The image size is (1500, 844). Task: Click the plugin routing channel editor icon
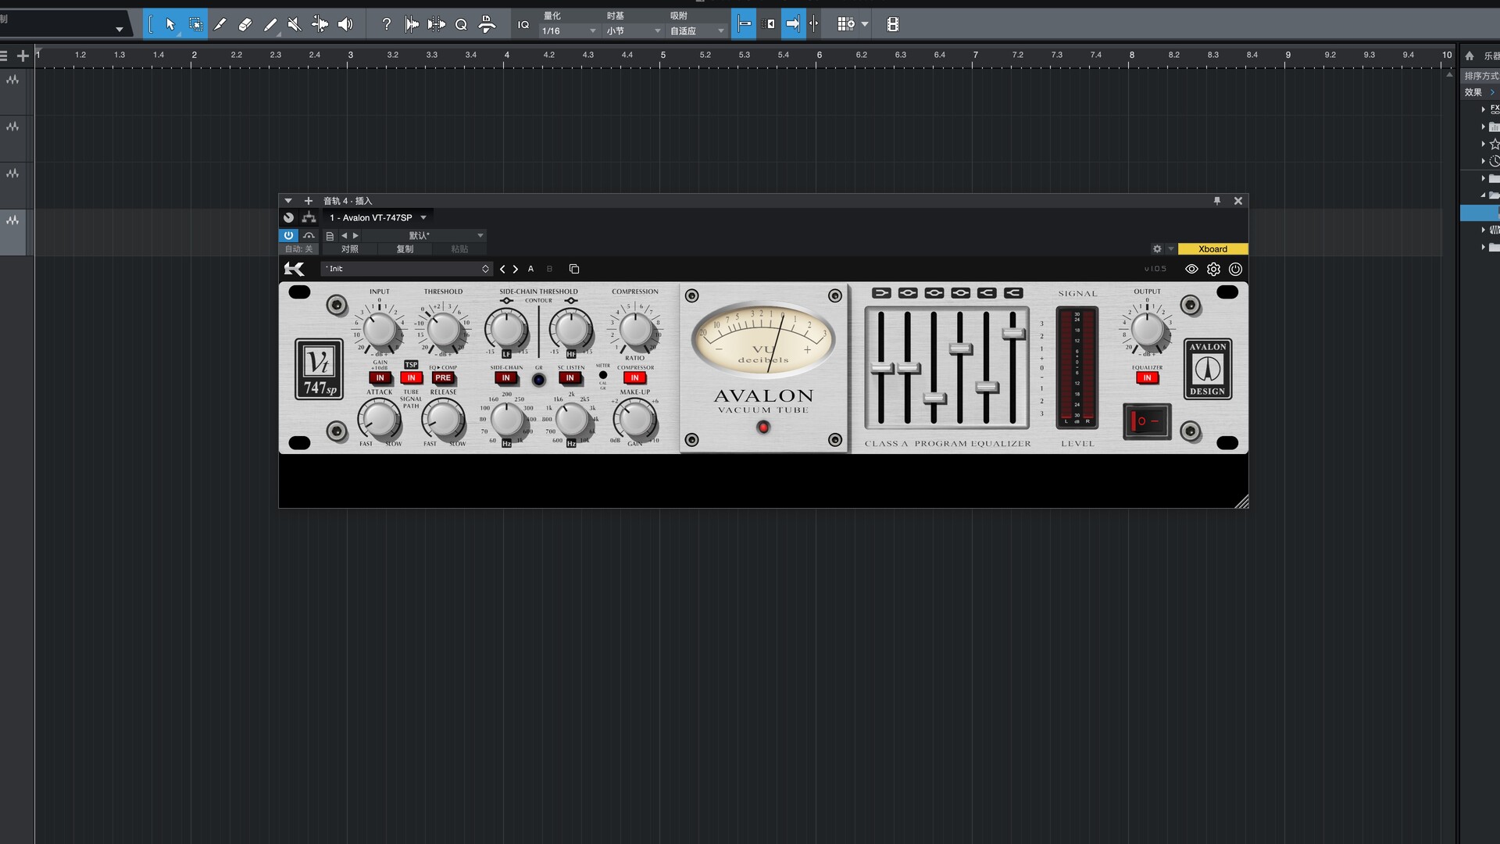pos(309,217)
